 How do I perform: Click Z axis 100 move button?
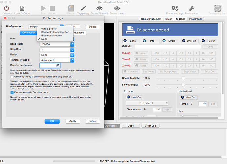tap(211, 66)
